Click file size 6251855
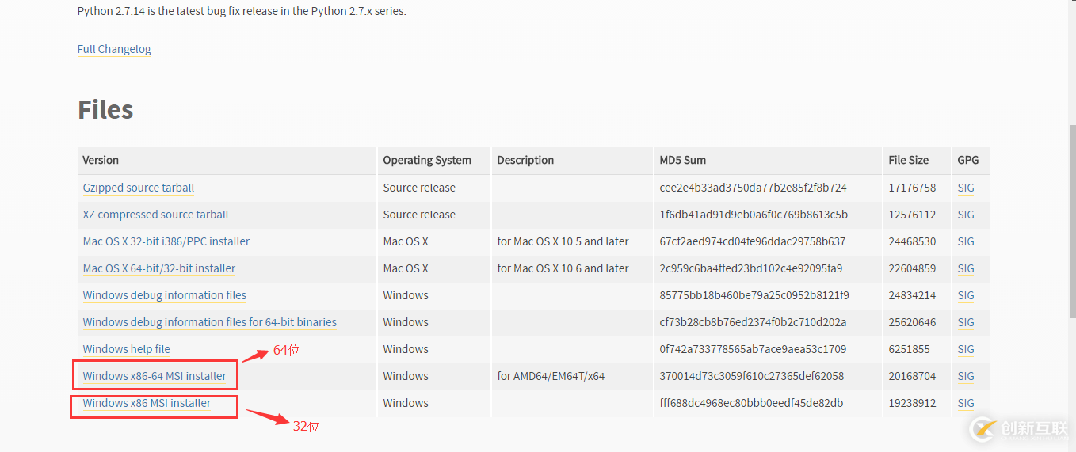The image size is (1076, 452). 909,349
